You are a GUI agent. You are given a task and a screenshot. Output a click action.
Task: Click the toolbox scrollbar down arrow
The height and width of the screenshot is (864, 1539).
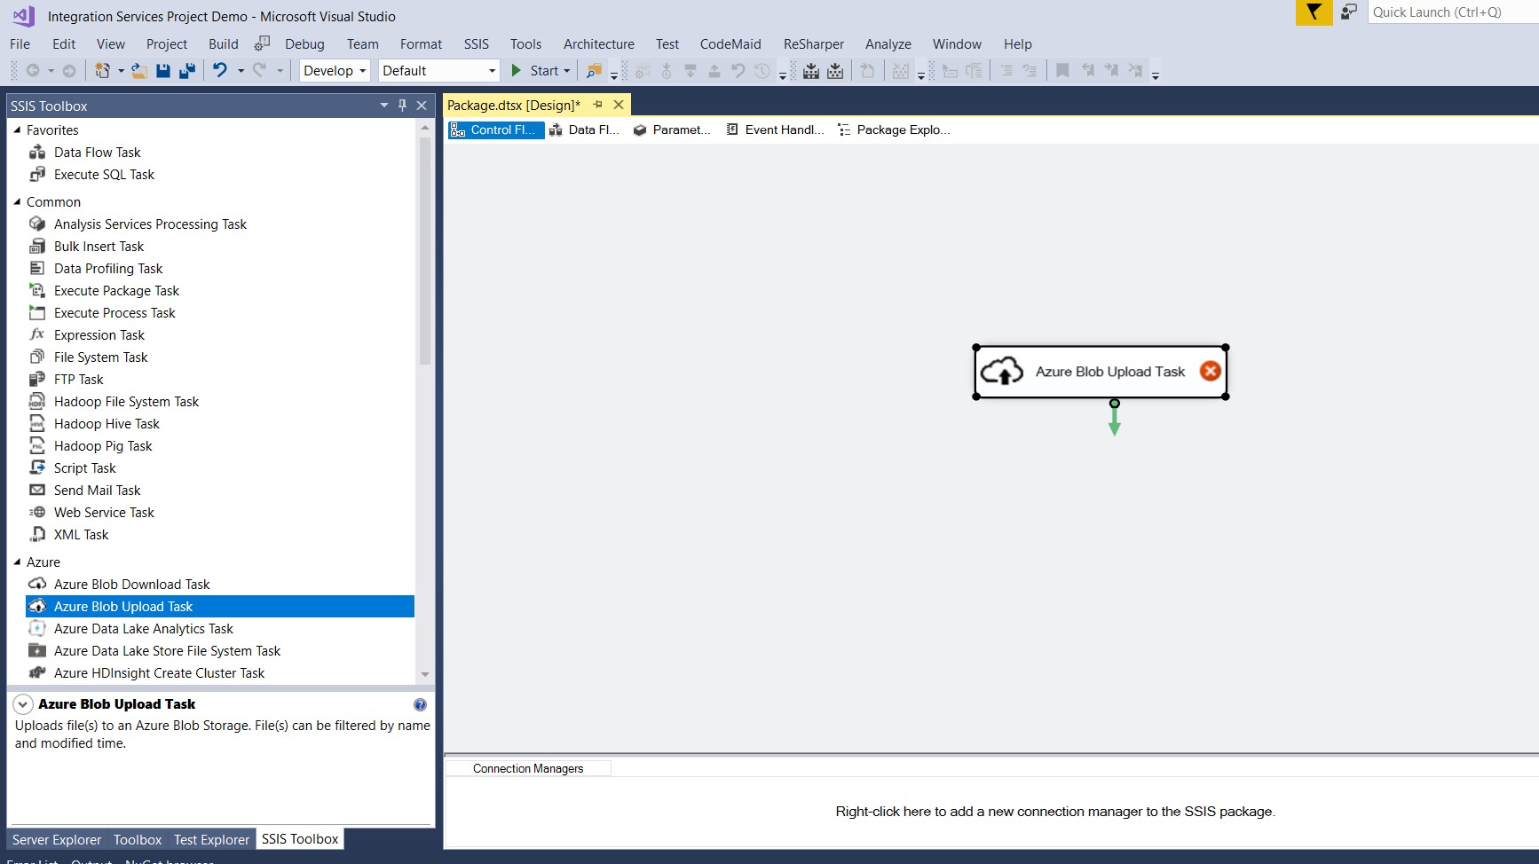coord(425,675)
